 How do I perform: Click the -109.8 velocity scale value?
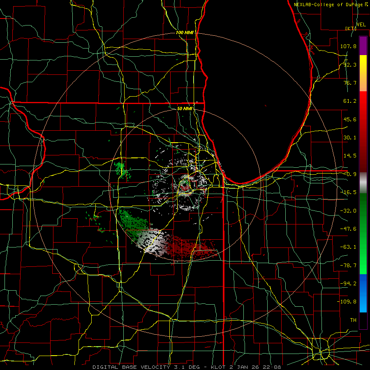click(347, 302)
